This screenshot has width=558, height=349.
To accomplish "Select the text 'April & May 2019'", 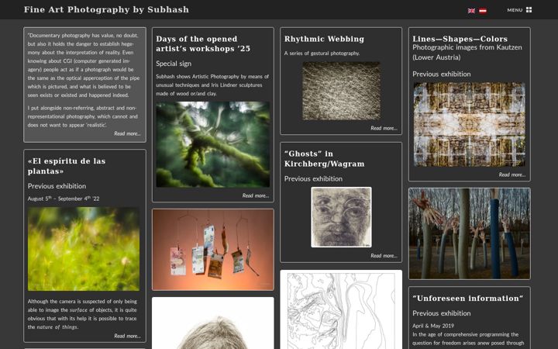I will coord(433,326).
